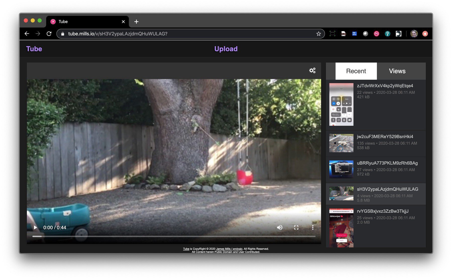This screenshot has height=279, width=452.
Task: Open the video player three-dot options menu
Action: 313,227
